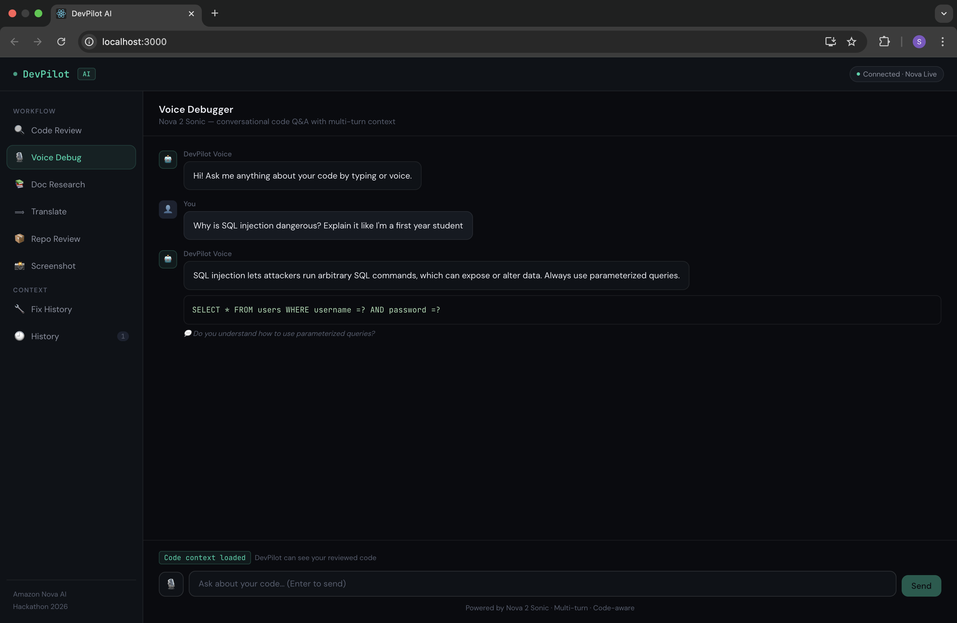The height and width of the screenshot is (623, 957).
Task: Click the microphone voice input button
Action: tap(171, 584)
